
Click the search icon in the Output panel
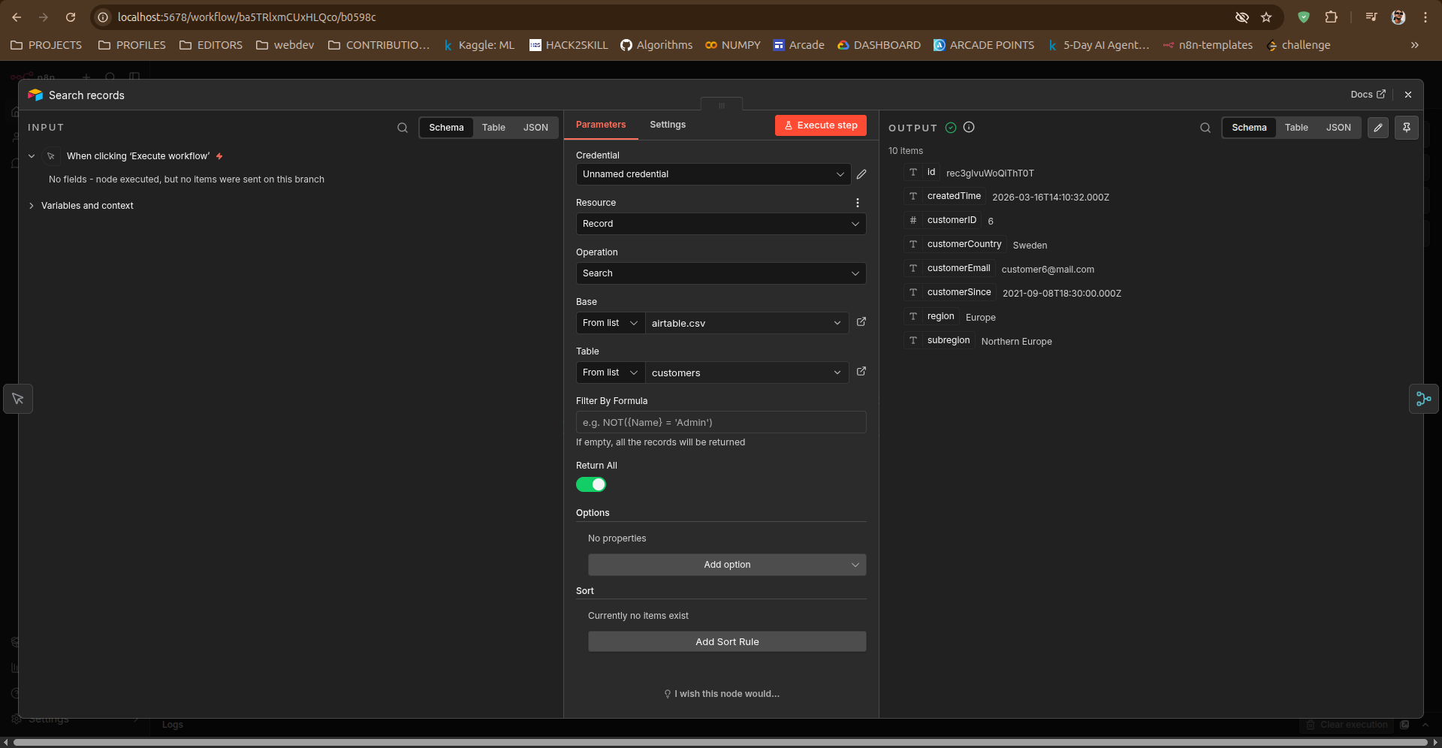point(1205,128)
